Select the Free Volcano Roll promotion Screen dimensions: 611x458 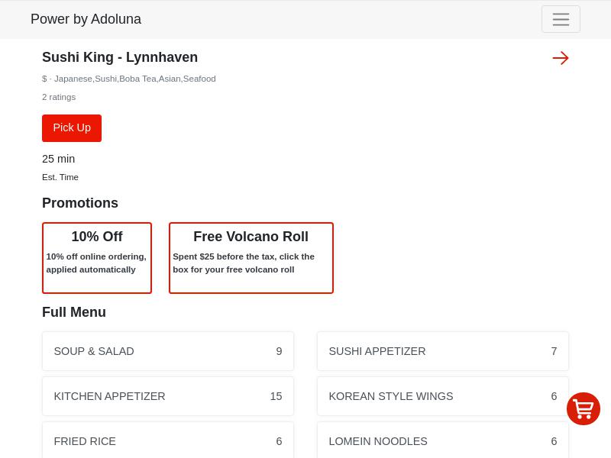pyautogui.click(x=251, y=258)
